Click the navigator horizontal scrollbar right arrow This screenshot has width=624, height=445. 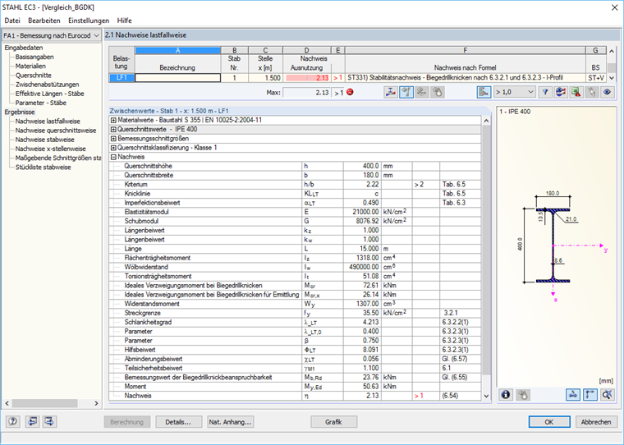click(96, 403)
